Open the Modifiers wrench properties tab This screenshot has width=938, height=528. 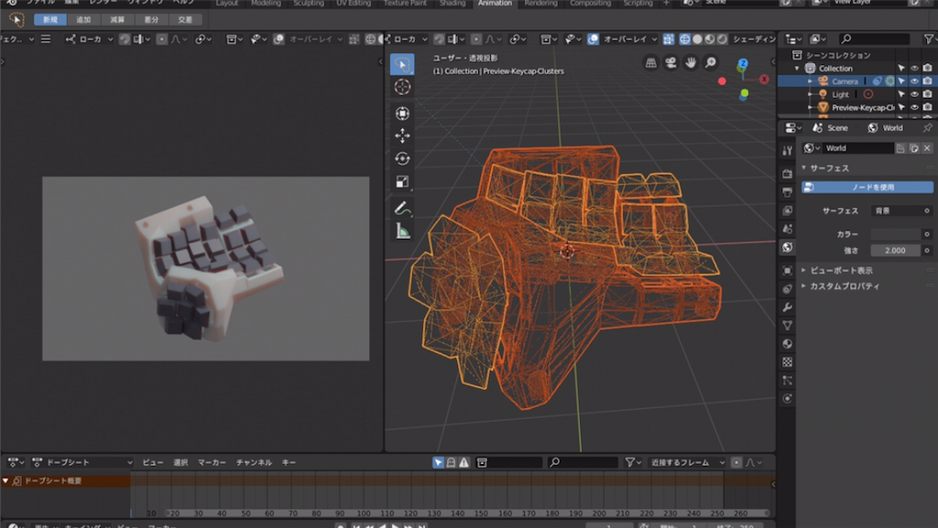[x=787, y=307]
